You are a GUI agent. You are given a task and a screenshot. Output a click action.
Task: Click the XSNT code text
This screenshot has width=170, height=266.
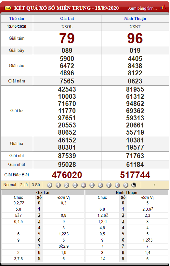(135, 27)
